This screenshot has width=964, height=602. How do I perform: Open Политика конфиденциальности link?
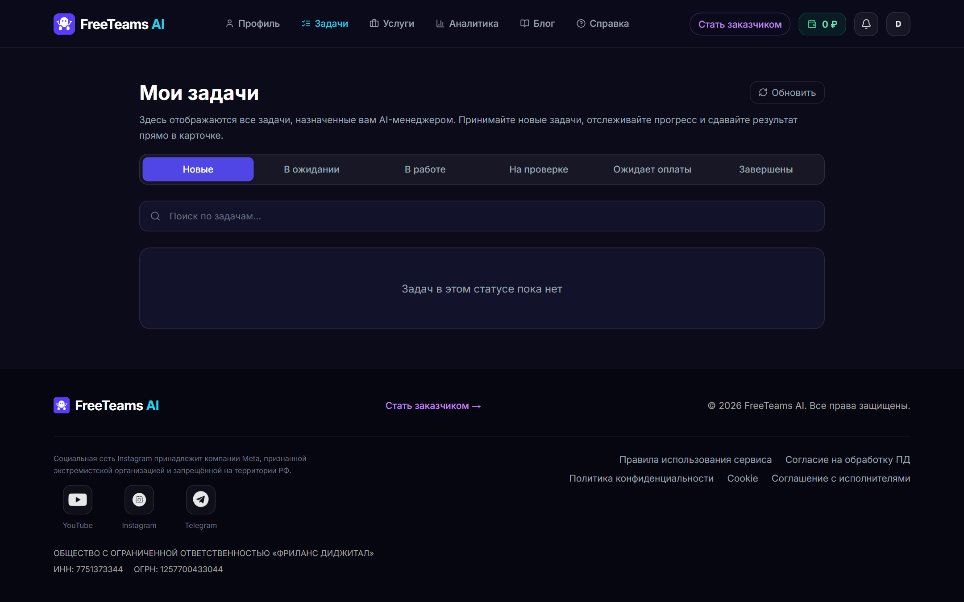pyautogui.click(x=641, y=478)
